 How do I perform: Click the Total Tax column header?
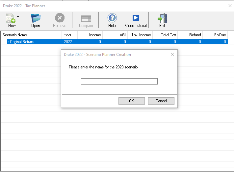[165, 35]
